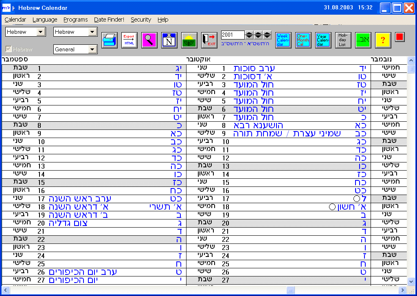This screenshot has height=296, width=417.
Task: Open the Week Calendar view
Action: point(283,40)
